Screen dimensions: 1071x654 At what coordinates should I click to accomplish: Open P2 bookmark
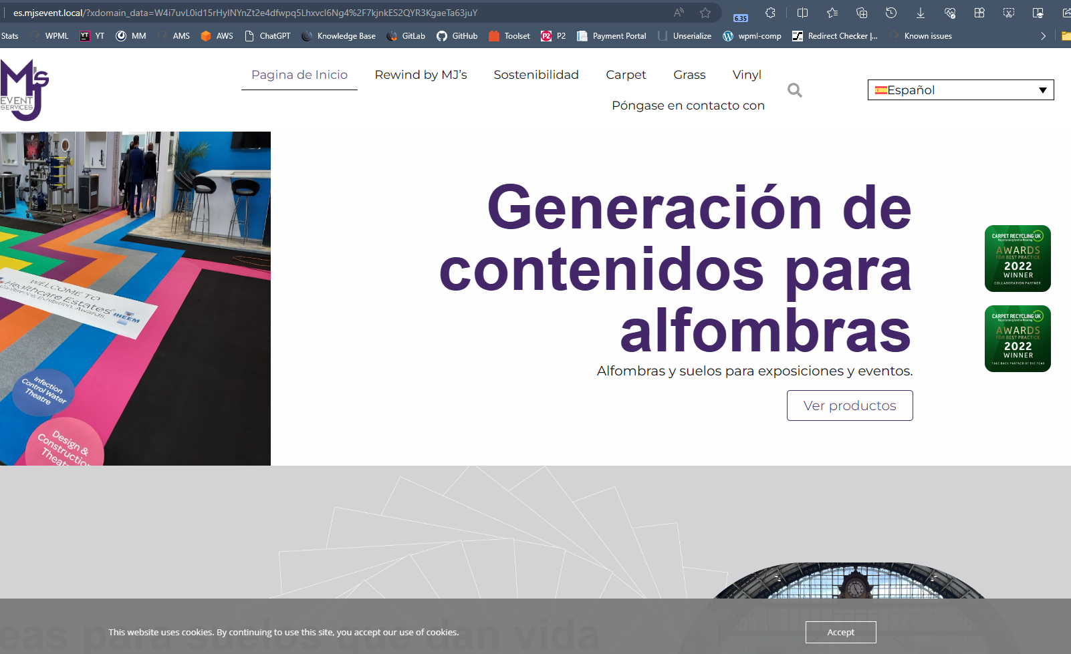(x=554, y=36)
